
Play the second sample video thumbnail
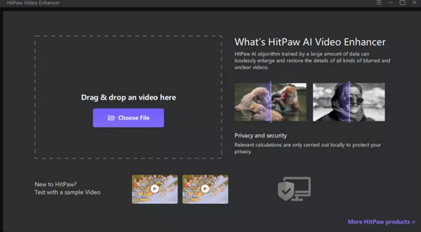tap(206, 189)
